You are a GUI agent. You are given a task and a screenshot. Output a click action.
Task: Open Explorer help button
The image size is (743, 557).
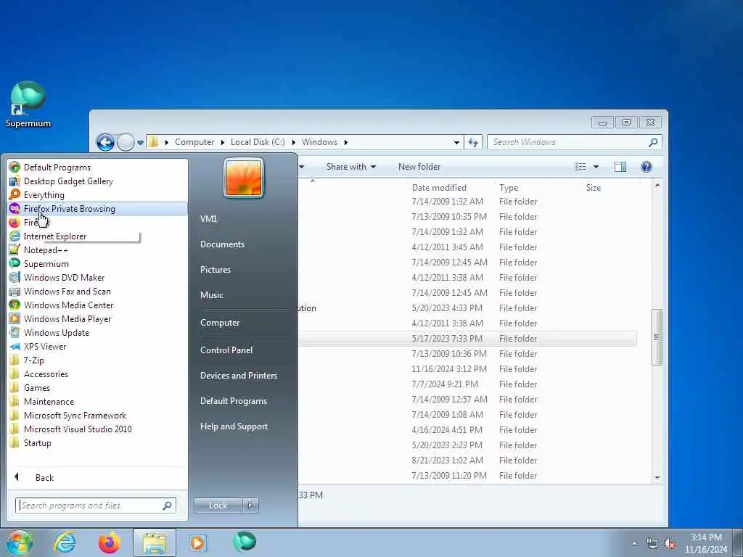point(646,167)
